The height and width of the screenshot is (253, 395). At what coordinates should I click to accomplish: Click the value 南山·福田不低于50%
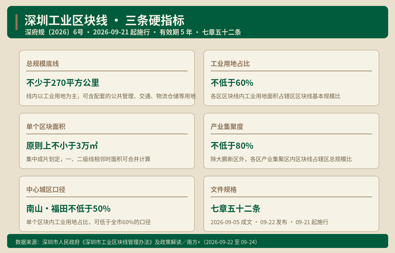(x=68, y=209)
